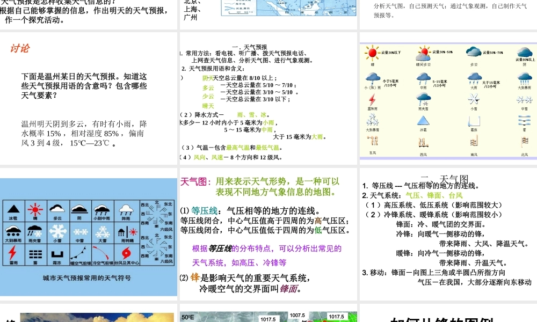
Task: Click the 中雪 icon on cream slide
Action: pos(524,100)
